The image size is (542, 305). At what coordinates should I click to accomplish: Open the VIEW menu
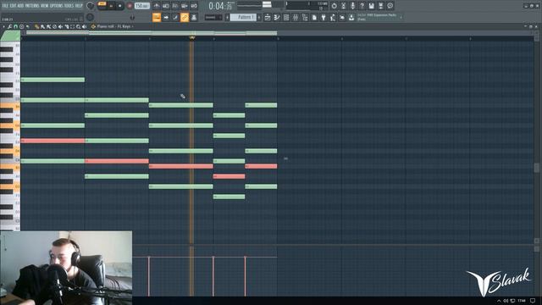[45, 6]
